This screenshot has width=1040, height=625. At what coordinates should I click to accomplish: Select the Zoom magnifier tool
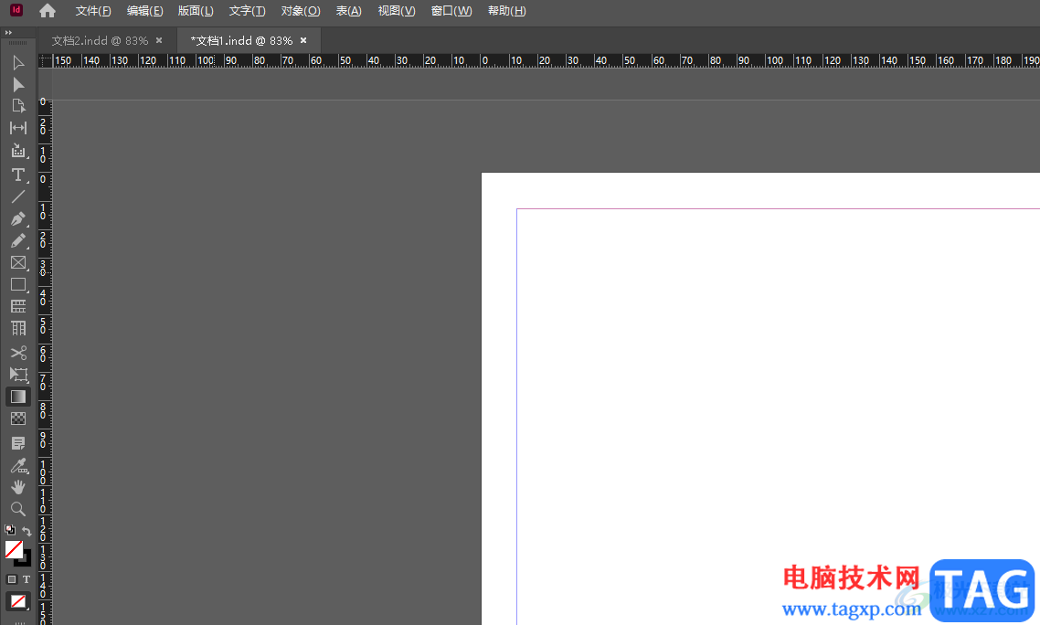(x=18, y=509)
